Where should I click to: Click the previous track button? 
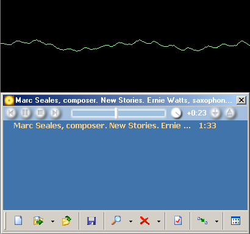[11, 113]
